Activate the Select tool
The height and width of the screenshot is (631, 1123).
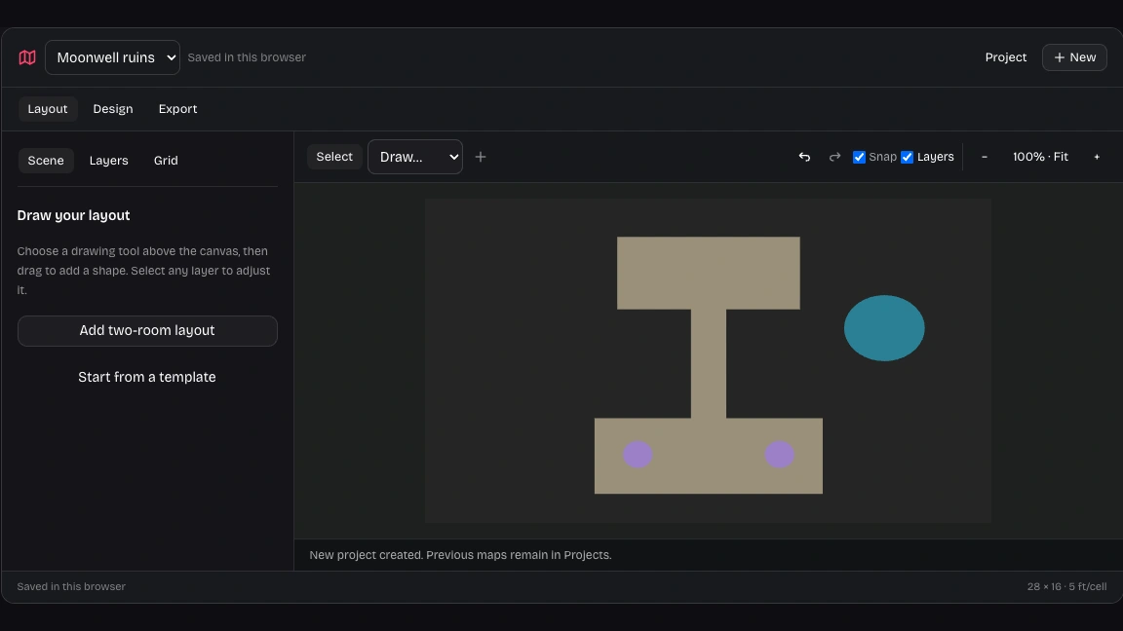334,157
